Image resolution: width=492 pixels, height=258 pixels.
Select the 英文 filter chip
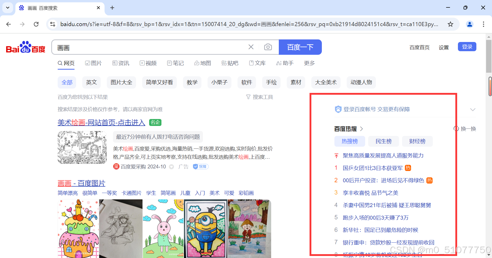point(91,82)
